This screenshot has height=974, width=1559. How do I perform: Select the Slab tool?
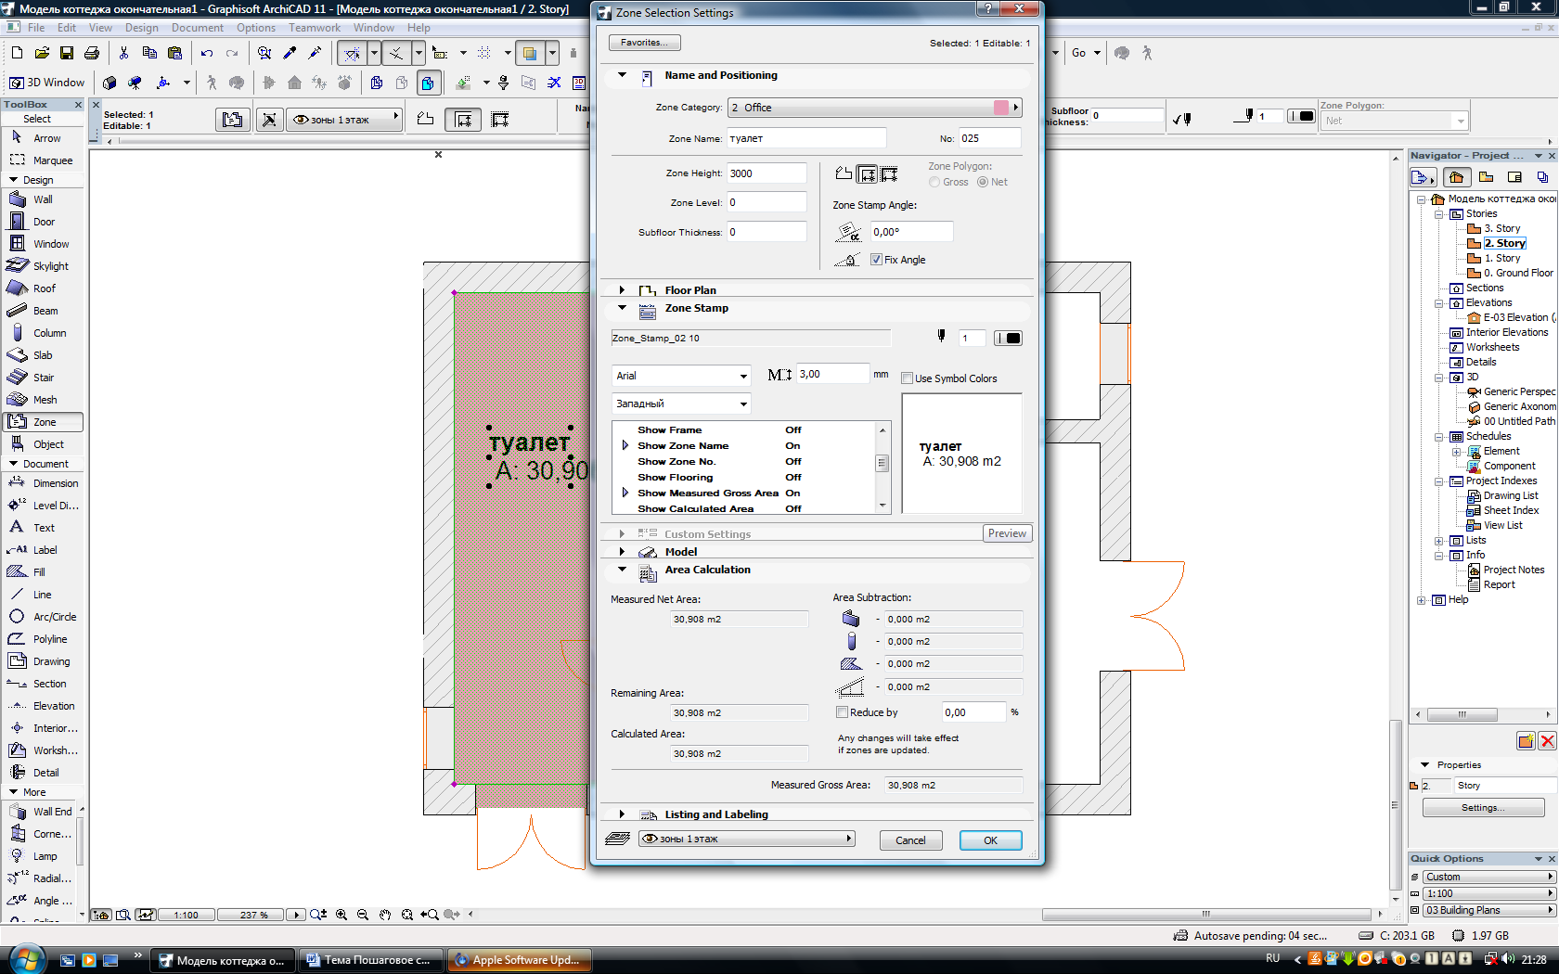(43, 355)
